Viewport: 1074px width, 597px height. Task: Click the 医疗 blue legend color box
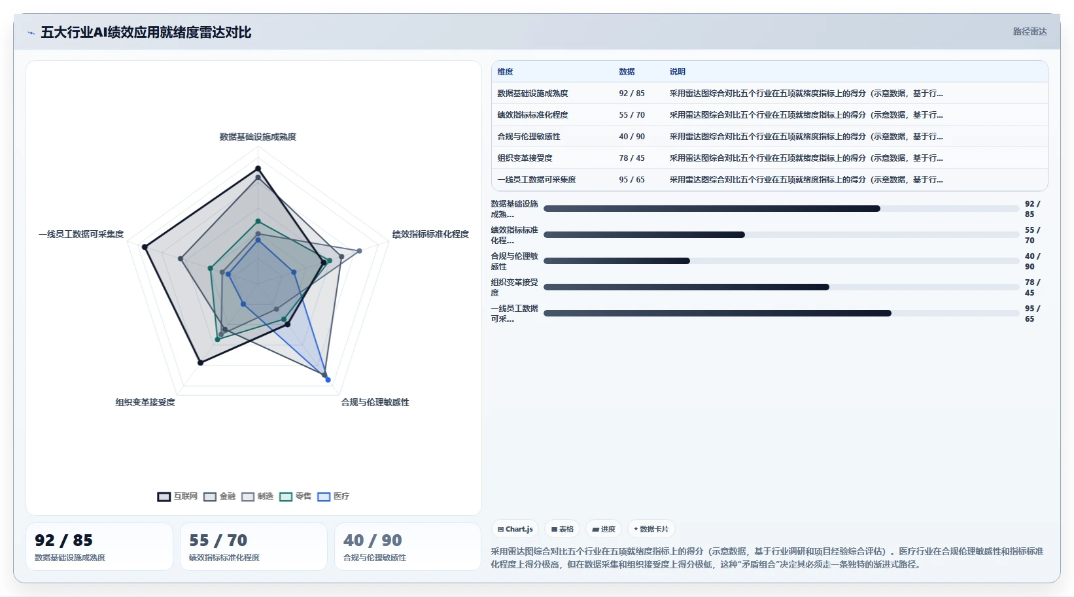pyautogui.click(x=324, y=497)
